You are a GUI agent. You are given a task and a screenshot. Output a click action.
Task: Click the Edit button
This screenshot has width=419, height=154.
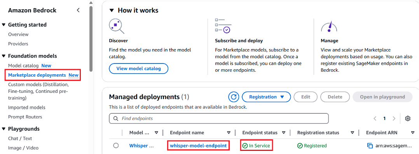tap(306, 97)
